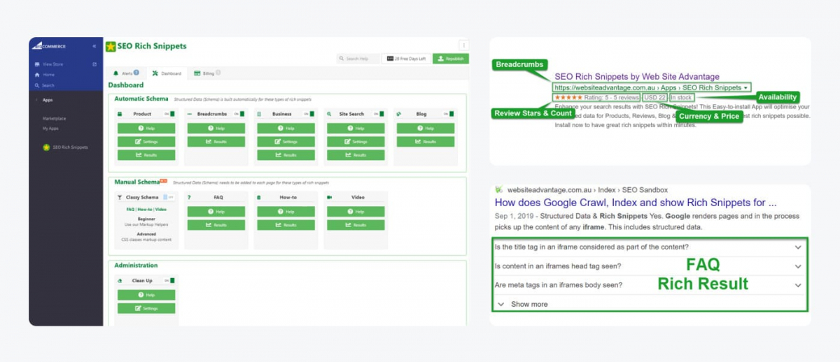Screen dimensions: 840x362
Task: Open Results for the Video schema
Action: (x=356, y=225)
